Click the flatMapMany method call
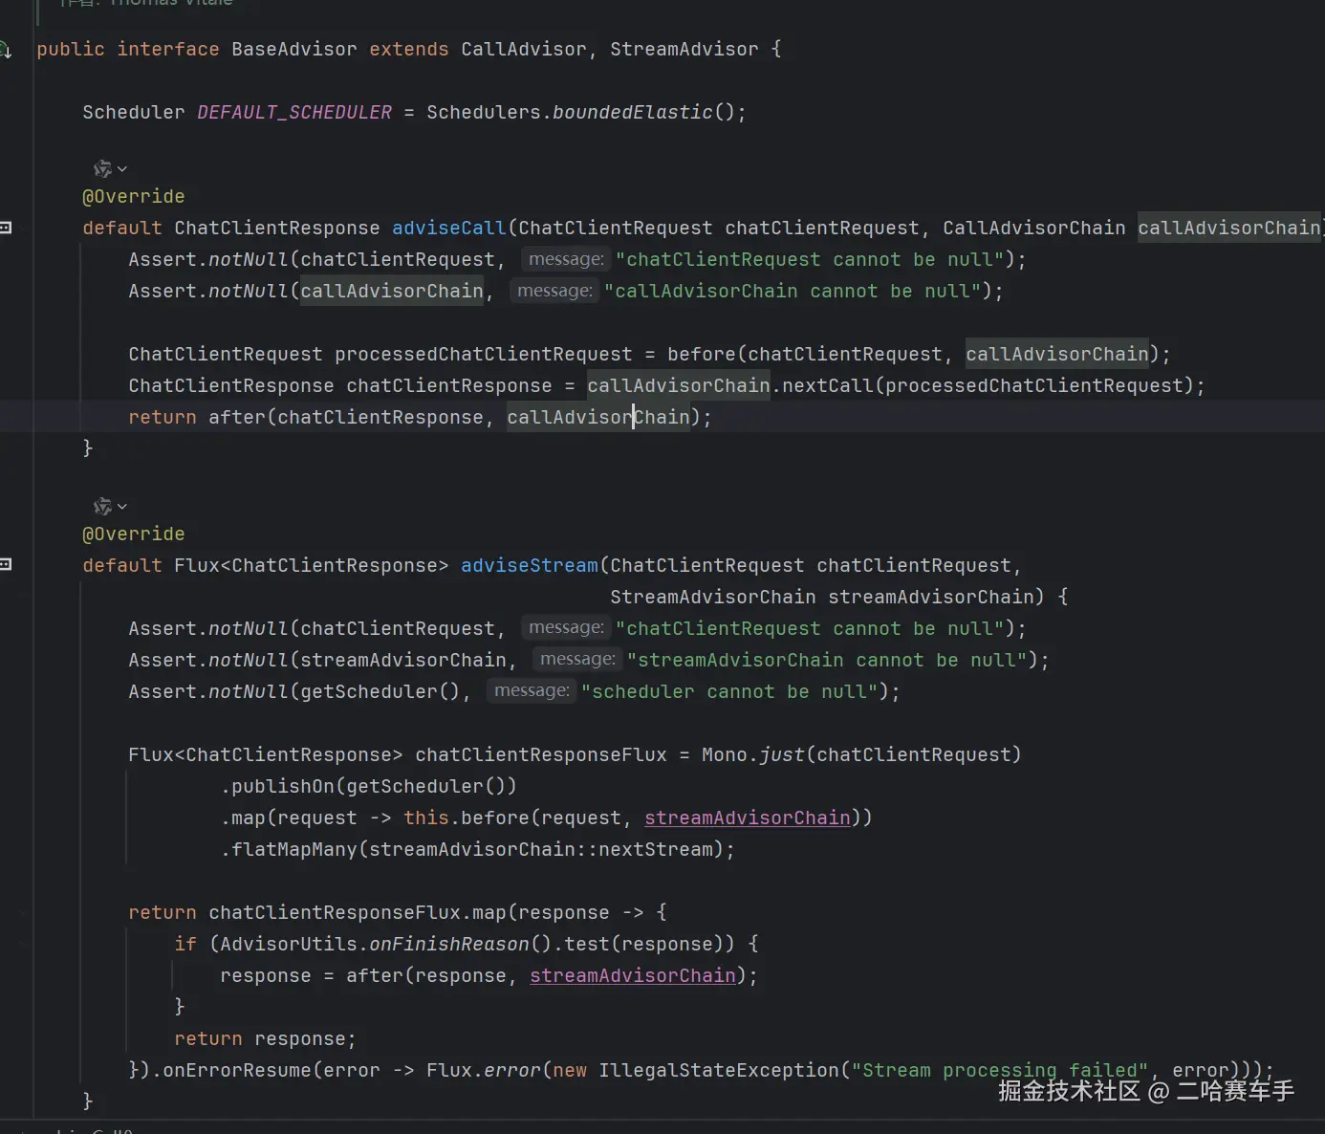Image resolution: width=1325 pixels, height=1134 pixels. coord(294,849)
